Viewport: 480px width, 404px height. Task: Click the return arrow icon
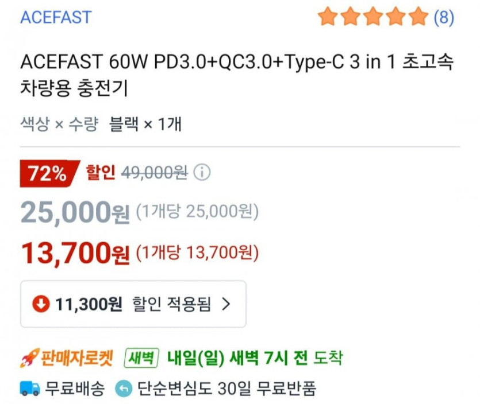tap(122, 389)
